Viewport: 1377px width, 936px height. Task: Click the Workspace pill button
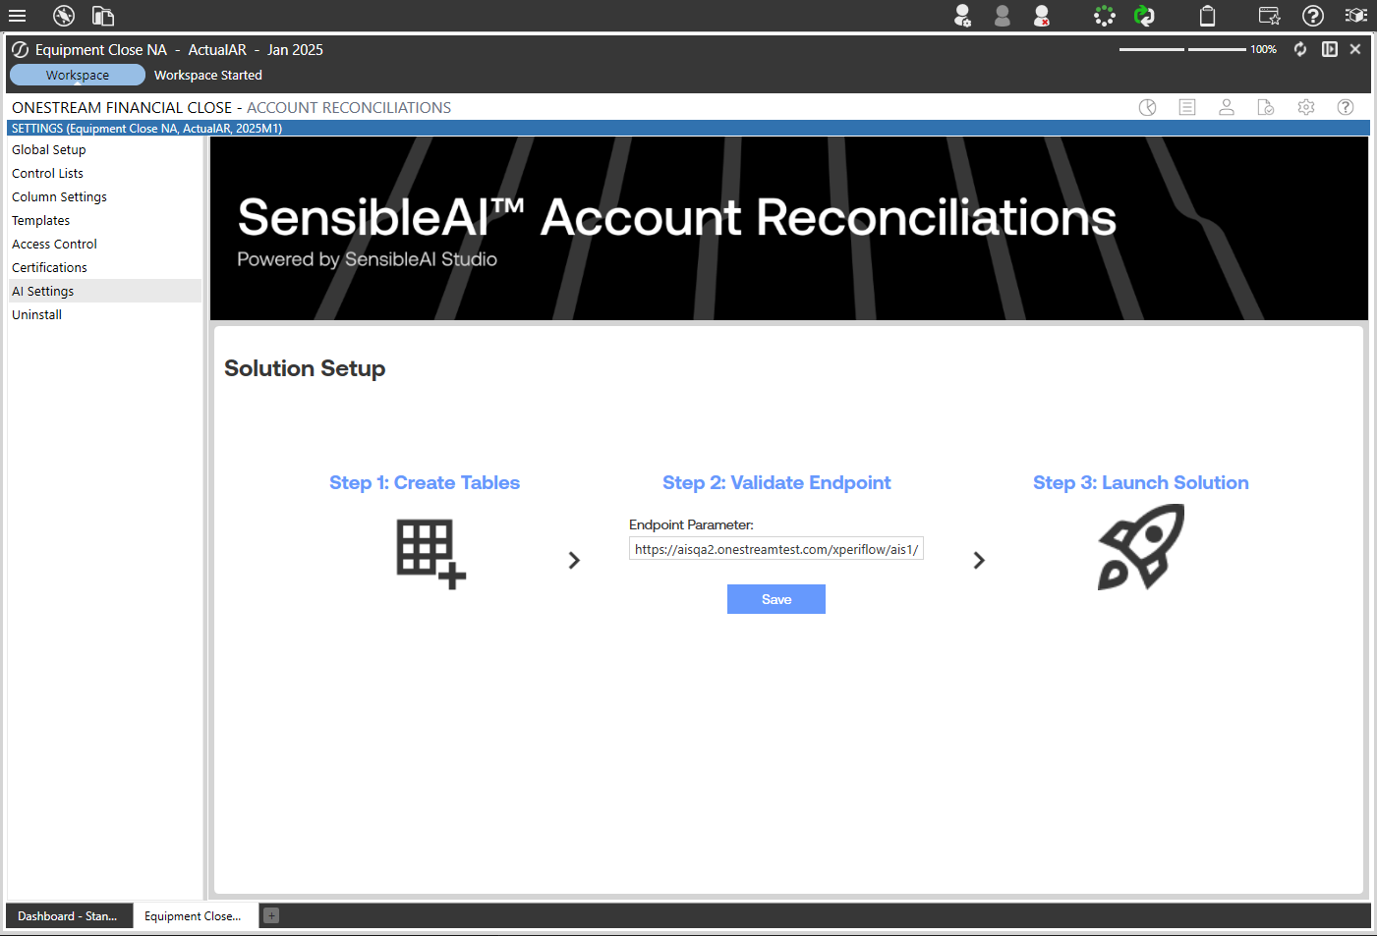[x=78, y=75]
